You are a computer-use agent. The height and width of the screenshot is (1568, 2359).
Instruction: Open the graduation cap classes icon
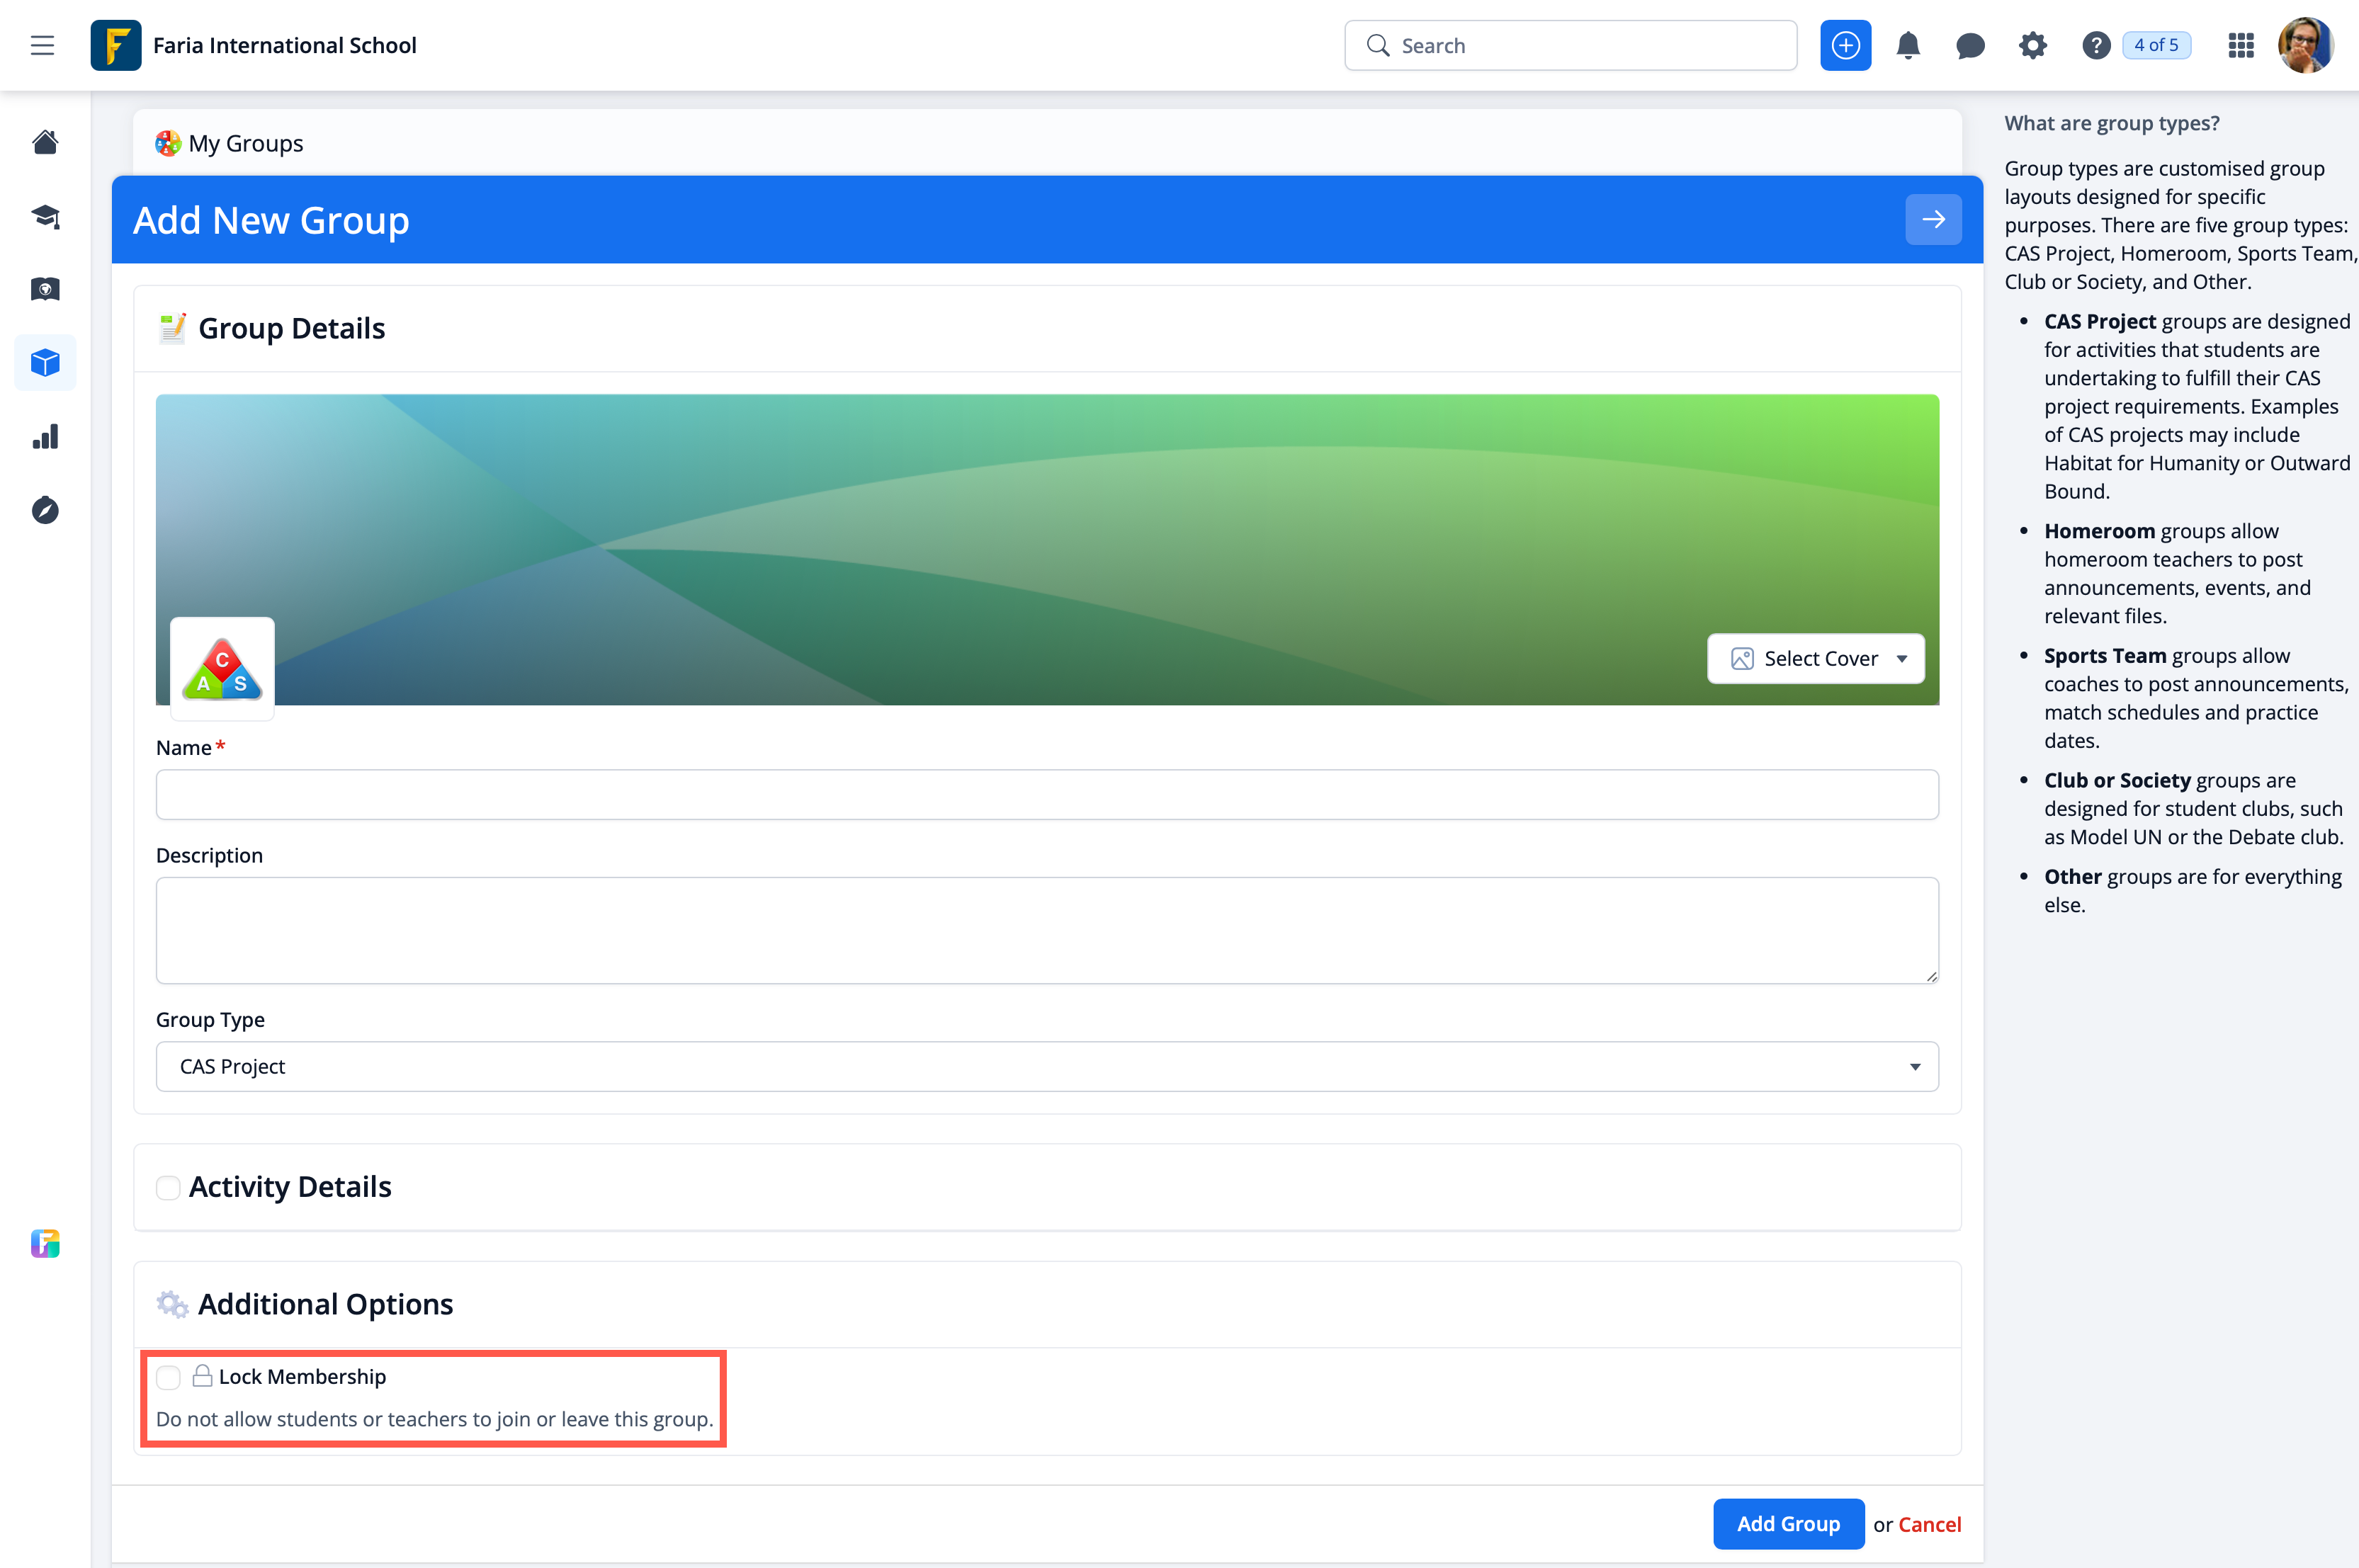coord(45,216)
